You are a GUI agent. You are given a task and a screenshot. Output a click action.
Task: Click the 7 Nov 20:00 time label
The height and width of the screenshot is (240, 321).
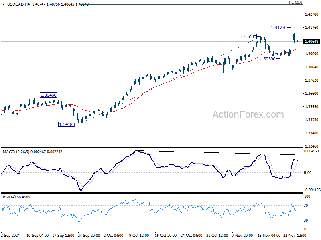(x=242, y=236)
